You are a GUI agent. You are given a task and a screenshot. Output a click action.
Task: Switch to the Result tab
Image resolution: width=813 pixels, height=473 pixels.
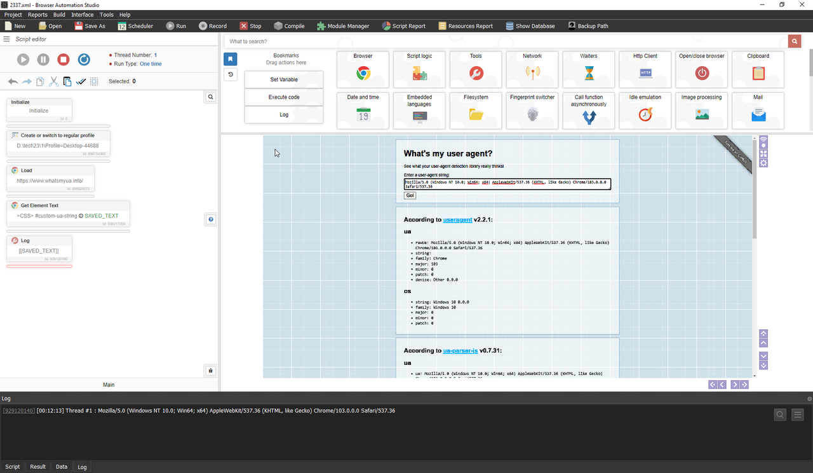coord(38,467)
